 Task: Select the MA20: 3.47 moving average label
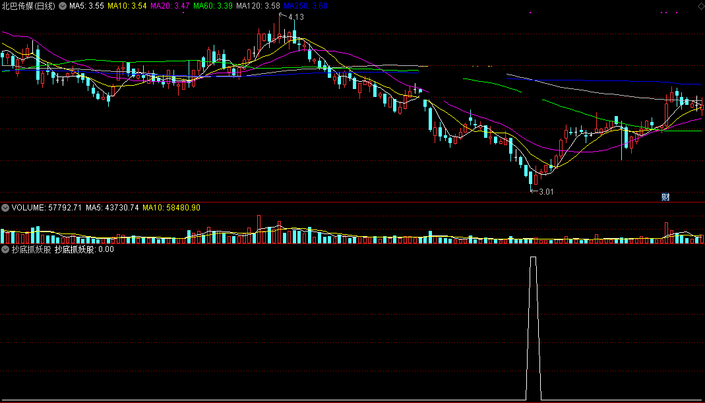click(x=169, y=7)
